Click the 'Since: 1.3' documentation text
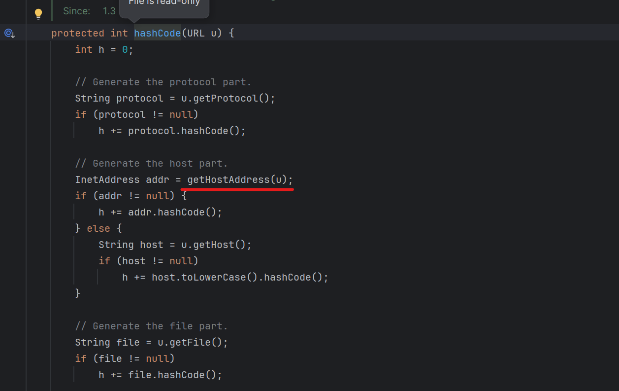This screenshot has width=619, height=391. click(x=89, y=10)
